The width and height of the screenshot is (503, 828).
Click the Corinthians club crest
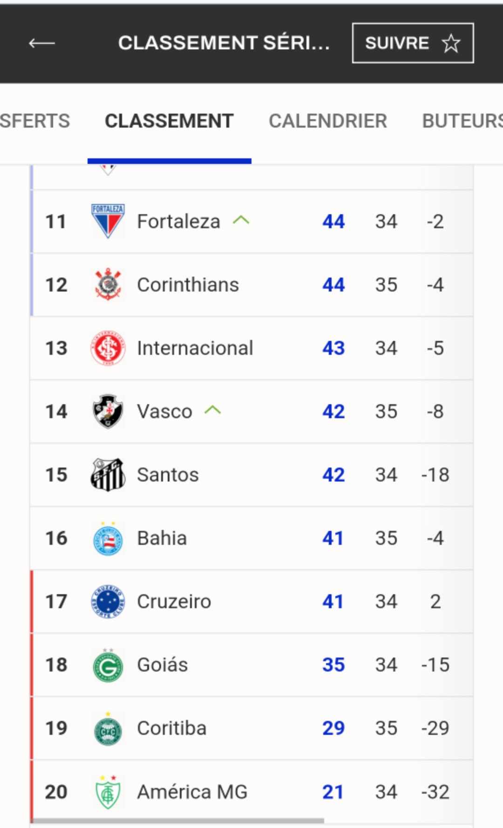(108, 285)
